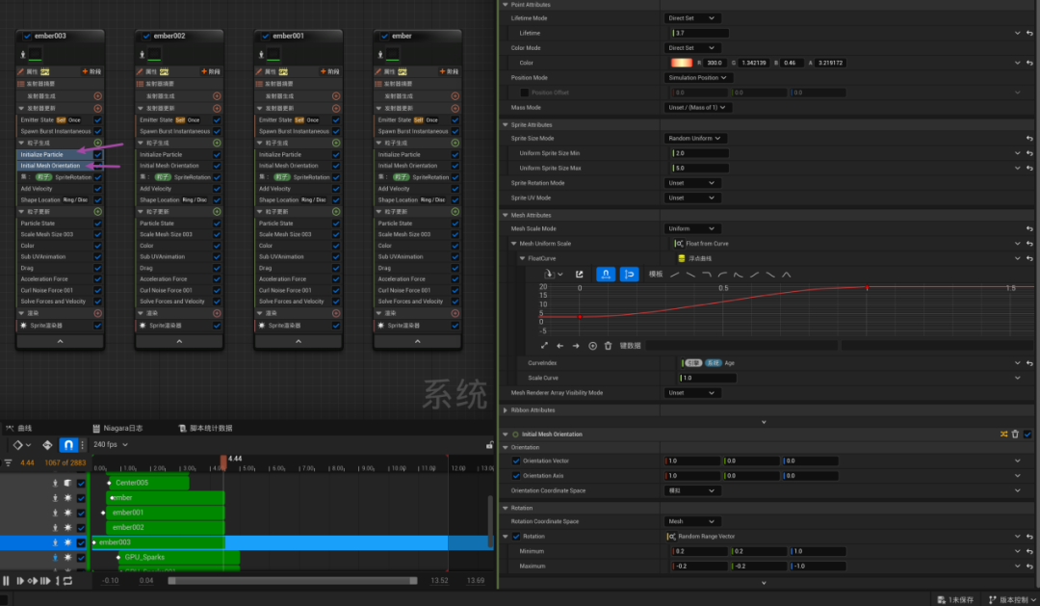Toggle the Orientation Vector checkbox
This screenshot has height=606, width=1040.
click(516, 461)
